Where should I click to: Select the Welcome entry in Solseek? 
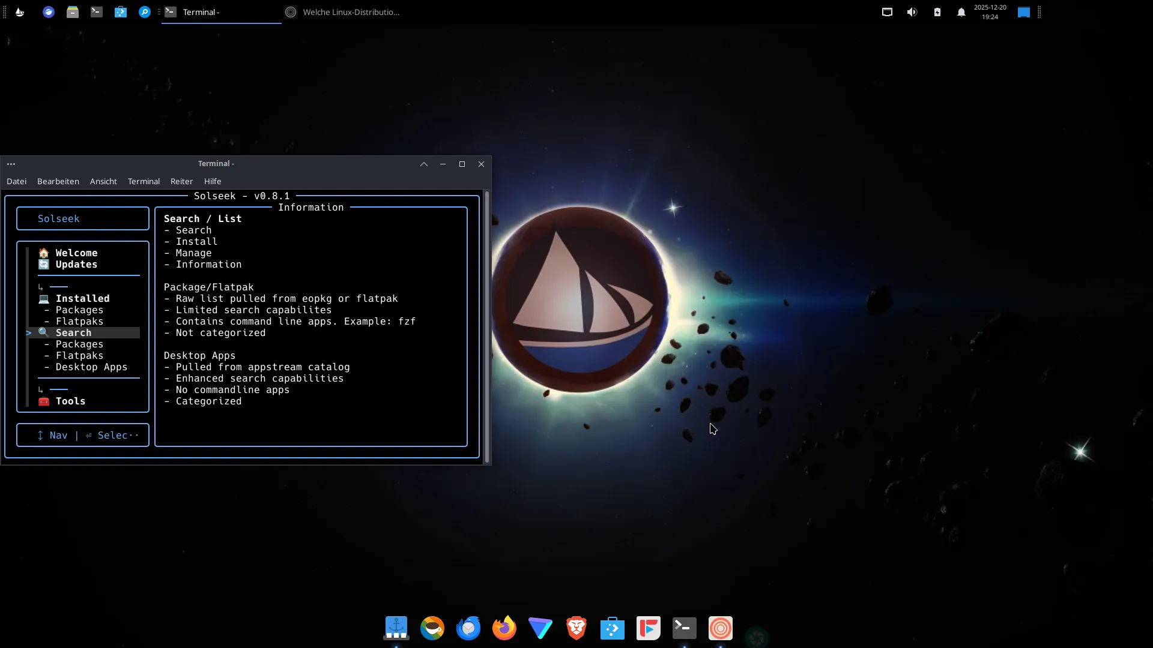pos(76,253)
